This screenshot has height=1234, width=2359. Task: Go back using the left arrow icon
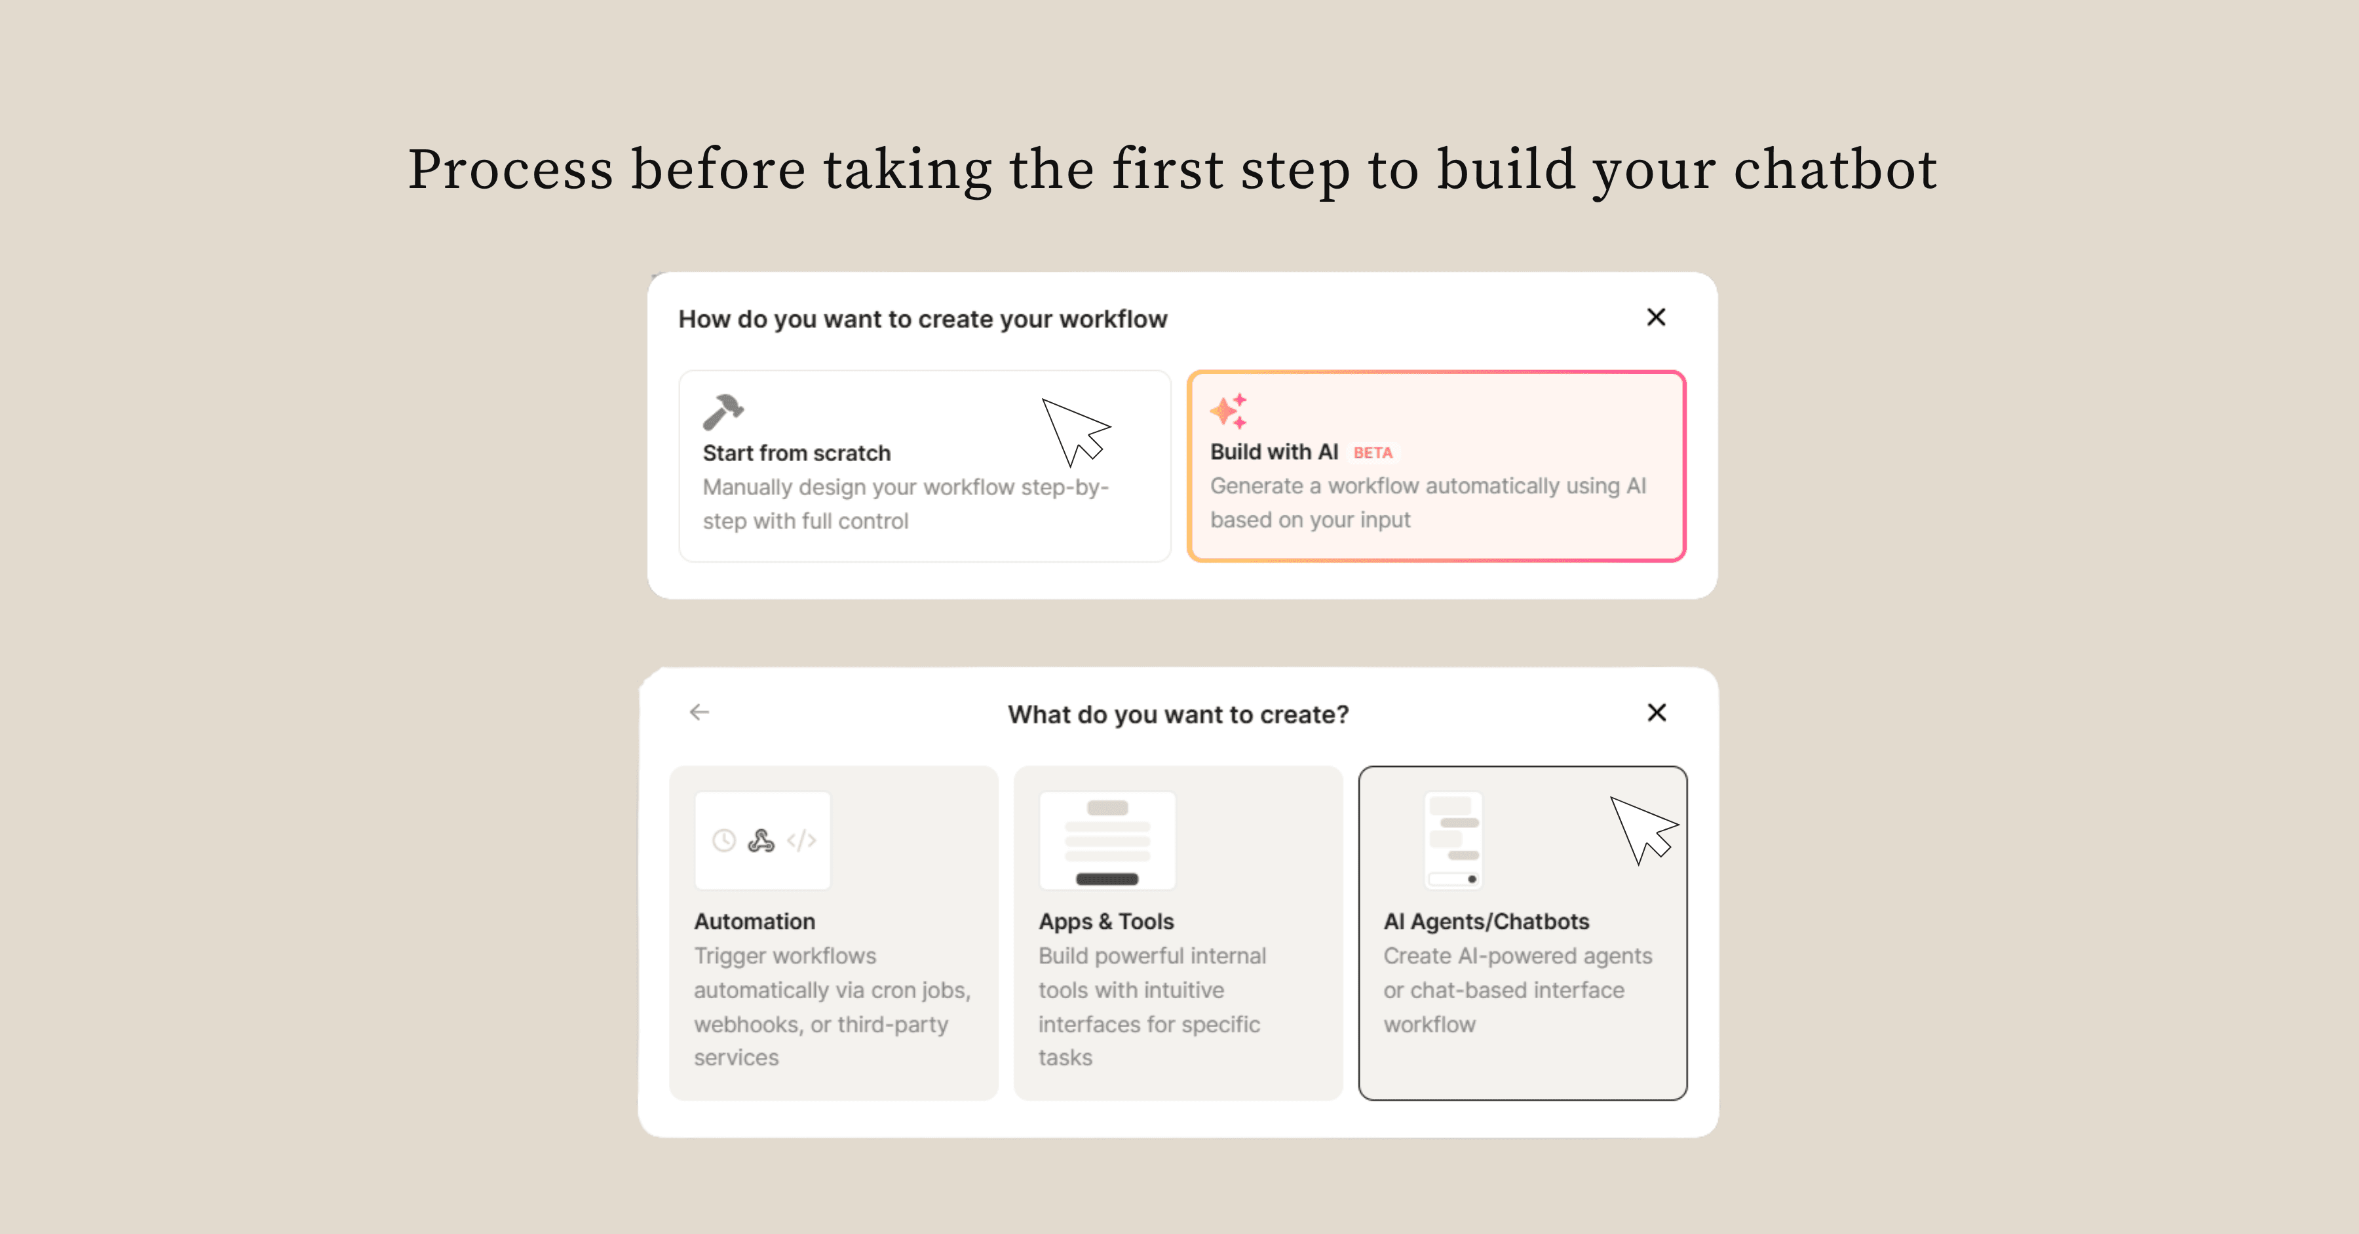point(700,712)
